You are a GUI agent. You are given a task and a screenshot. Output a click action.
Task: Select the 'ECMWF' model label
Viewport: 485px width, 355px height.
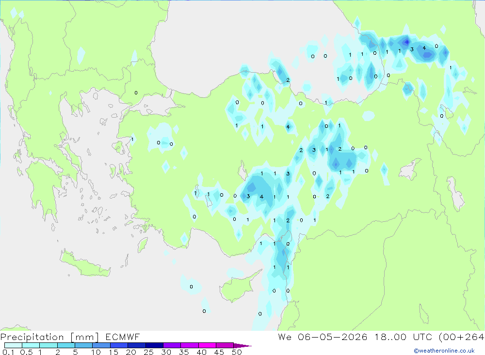123,337
